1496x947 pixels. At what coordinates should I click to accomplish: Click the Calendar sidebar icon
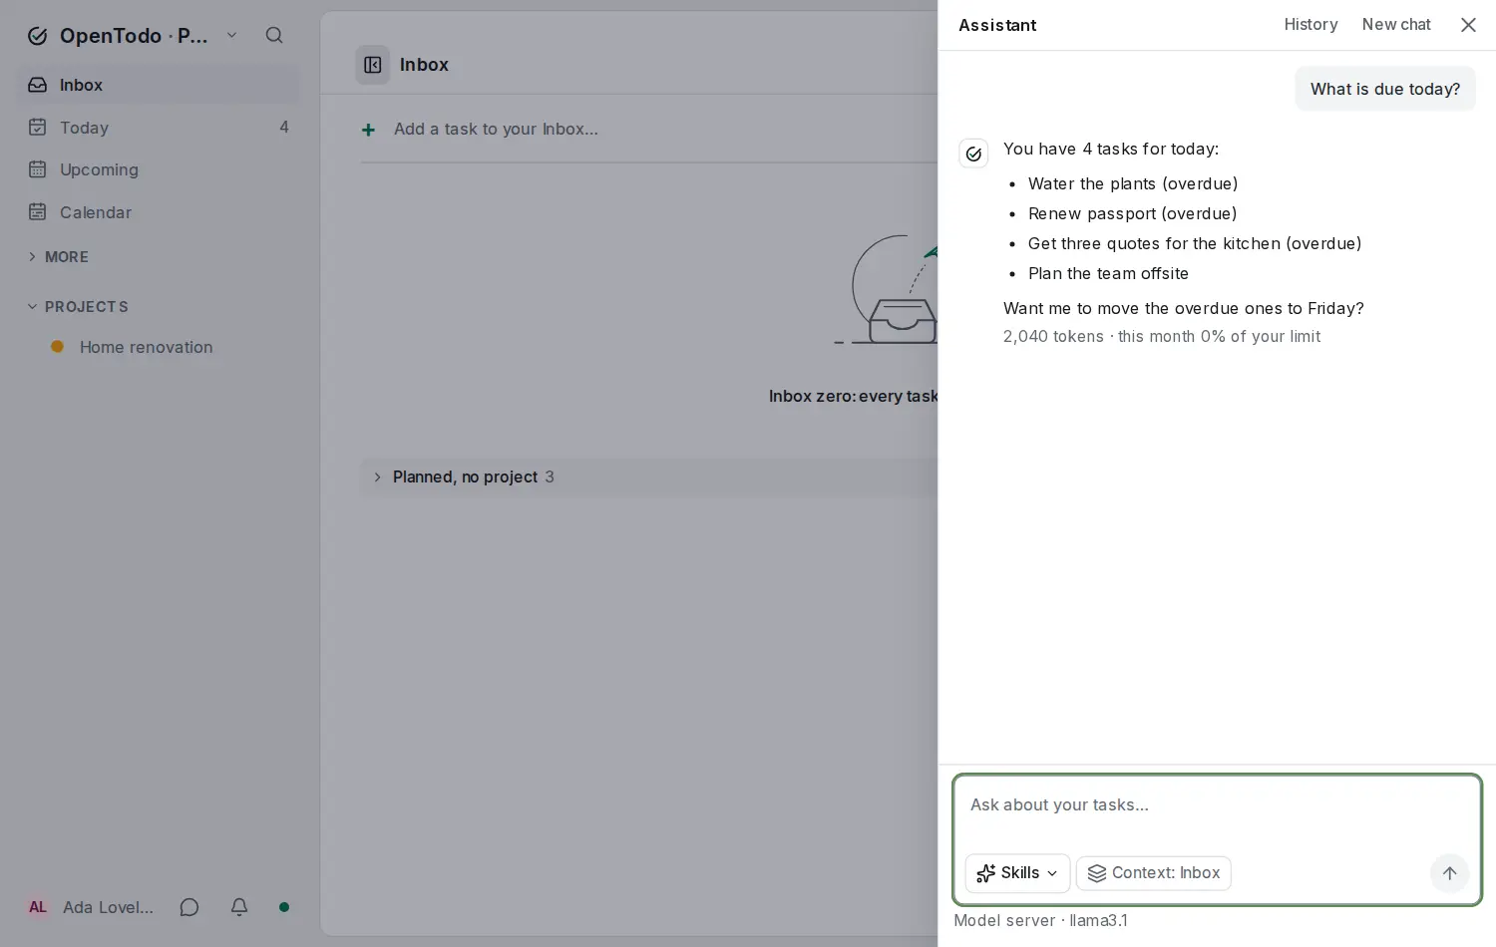(x=38, y=211)
